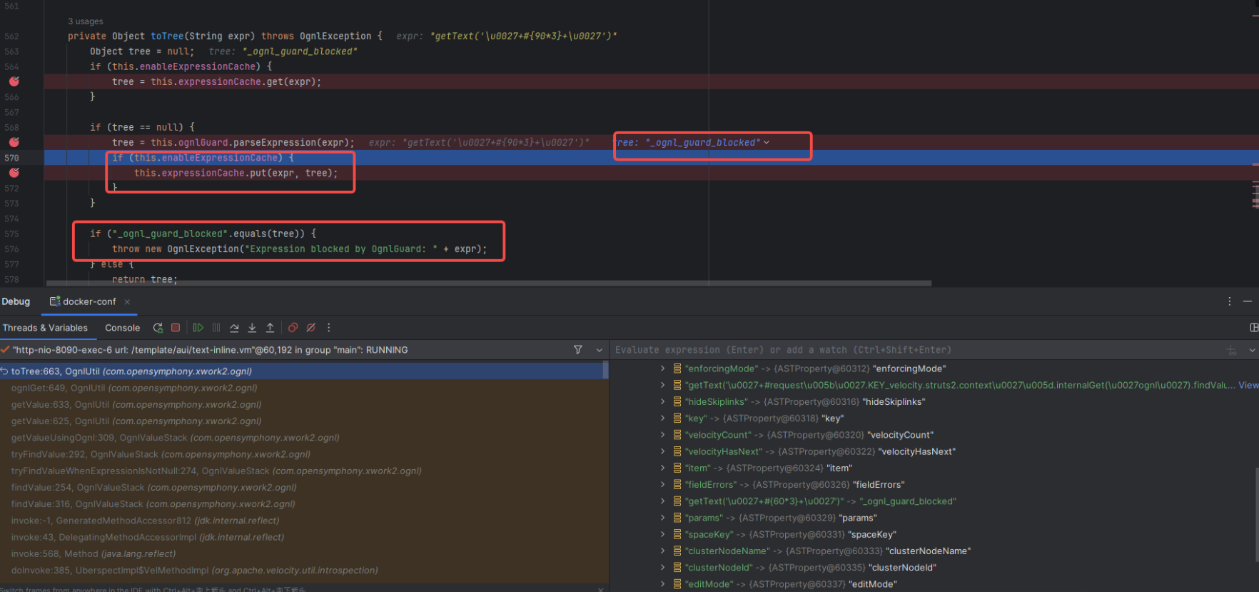Expand the "item" variable entry

tap(662, 468)
